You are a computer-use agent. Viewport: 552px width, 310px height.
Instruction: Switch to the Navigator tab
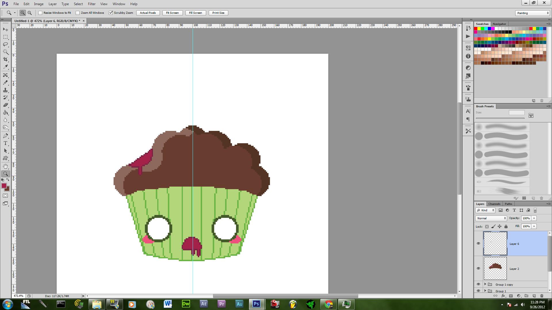pos(499,24)
